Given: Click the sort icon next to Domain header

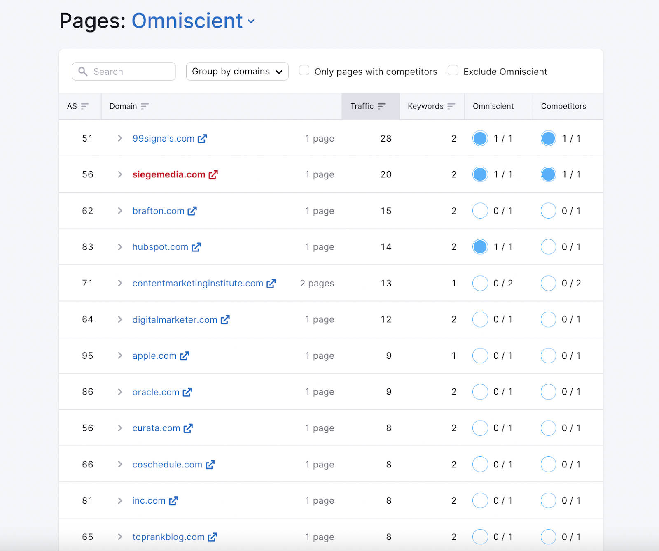Looking at the screenshot, I should click(145, 106).
